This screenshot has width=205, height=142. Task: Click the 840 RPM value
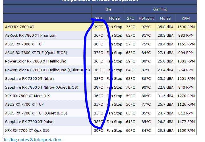(x=186, y=87)
